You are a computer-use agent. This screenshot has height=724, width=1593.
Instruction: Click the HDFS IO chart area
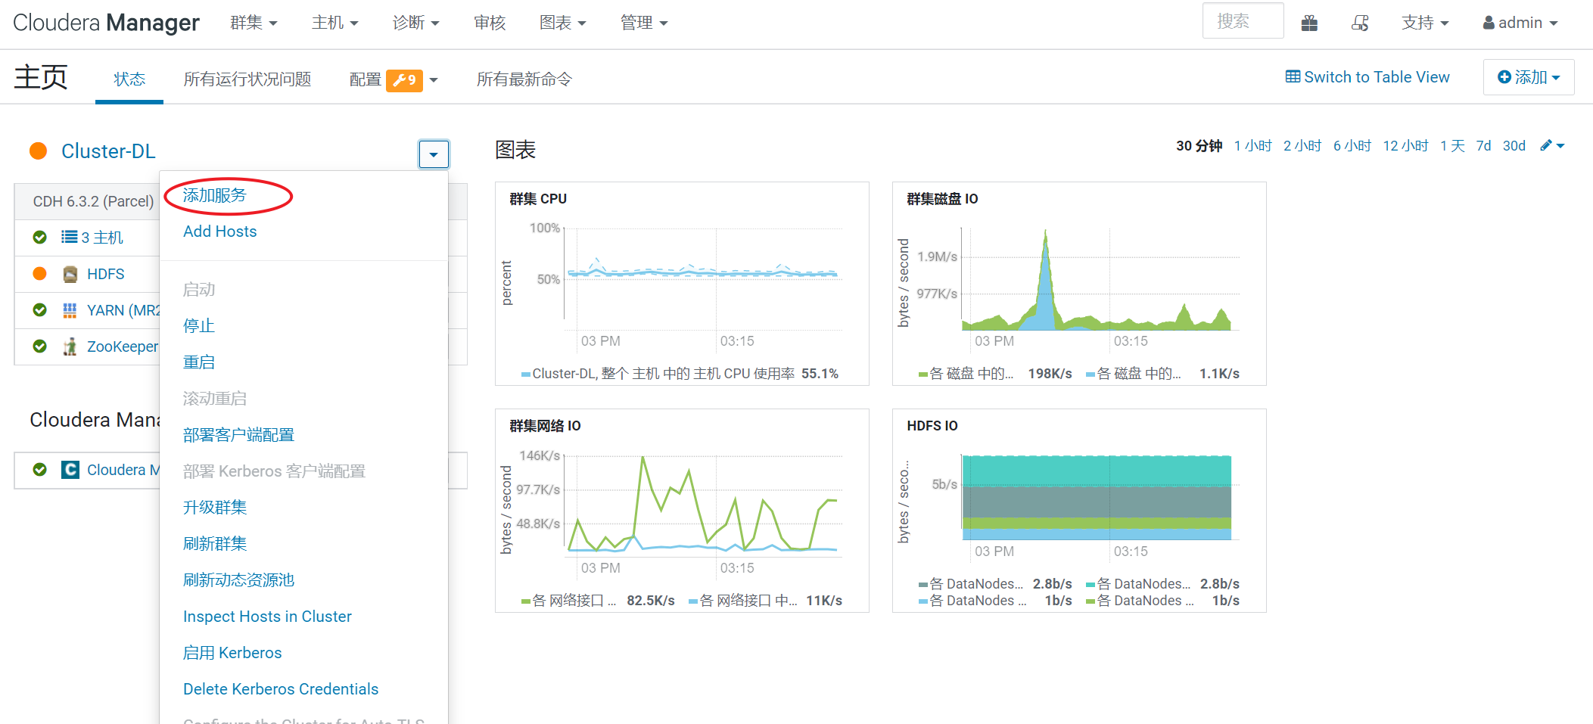[x=1097, y=498]
